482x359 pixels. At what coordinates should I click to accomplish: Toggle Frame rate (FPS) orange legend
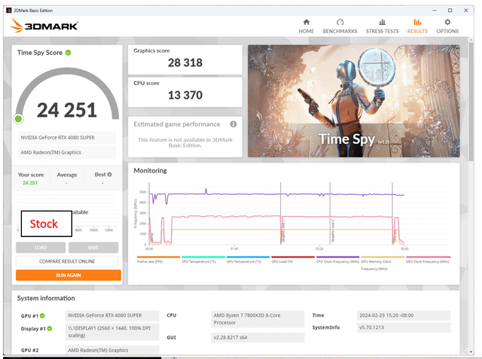(x=158, y=257)
